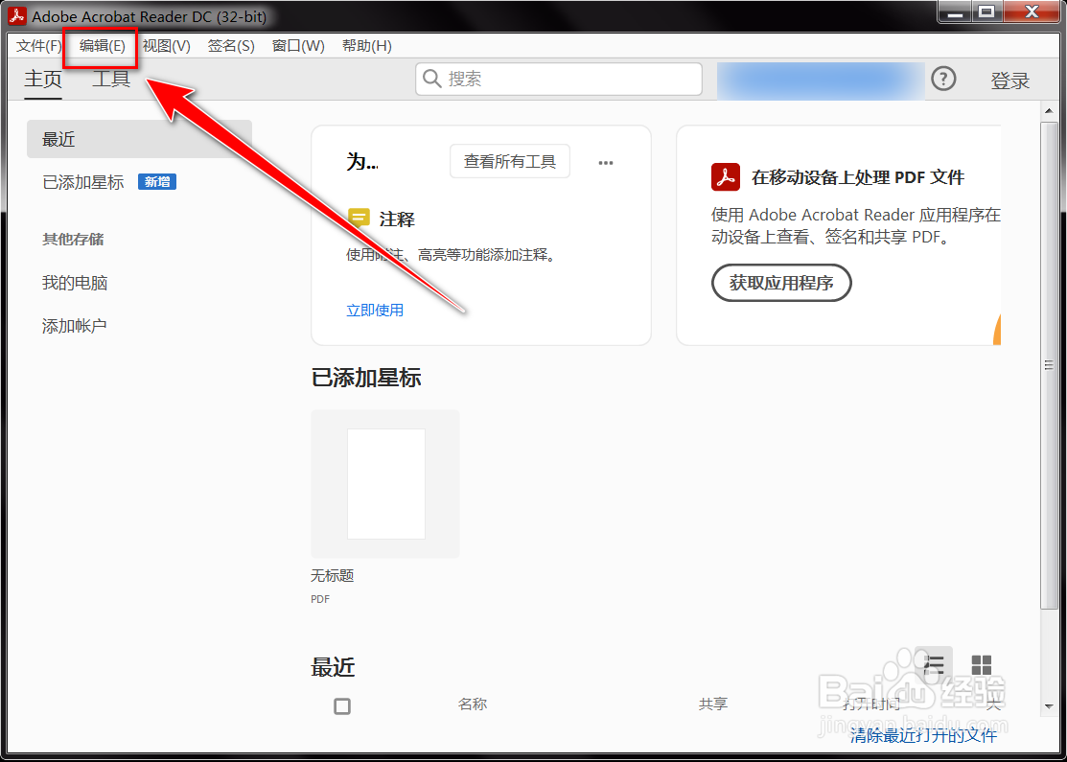Open the 编辑(E) menu

tap(102, 46)
